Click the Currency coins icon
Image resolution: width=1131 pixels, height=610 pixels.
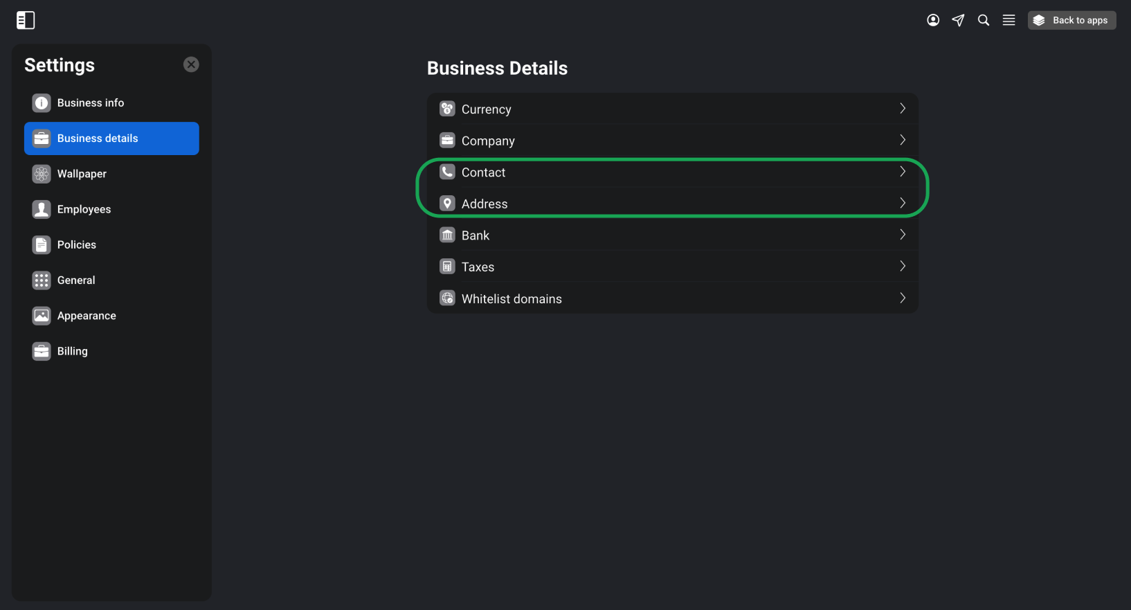pos(448,109)
